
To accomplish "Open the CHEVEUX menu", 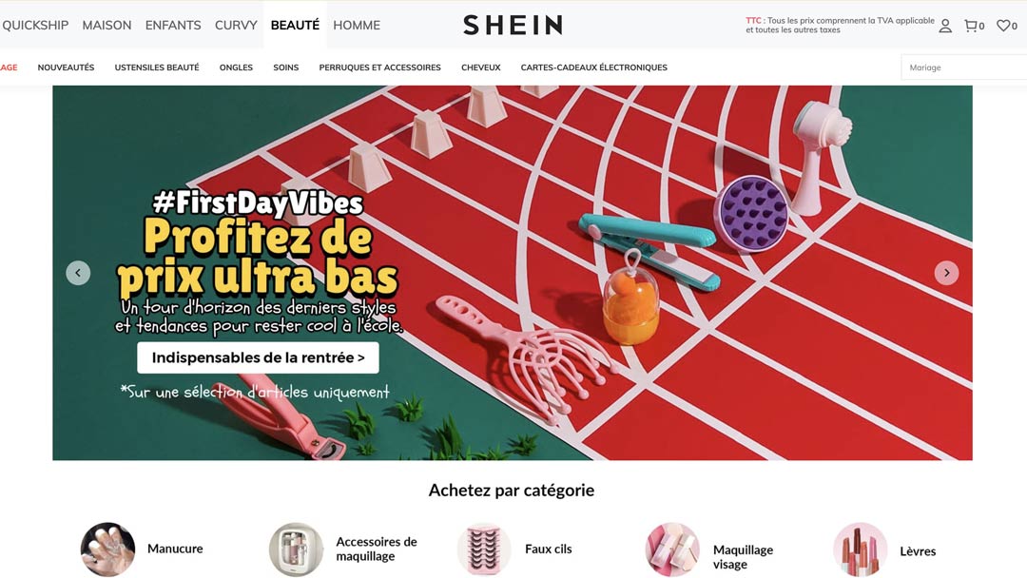I will [x=481, y=67].
